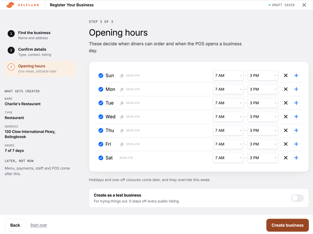Click the copy icon beside Wed

tap(122, 117)
